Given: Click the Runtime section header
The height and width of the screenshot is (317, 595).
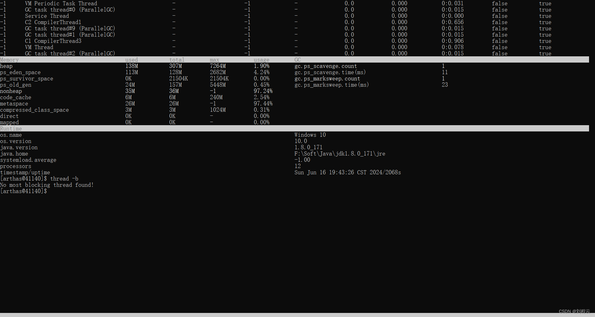Looking at the screenshot, I should [11, 129].
